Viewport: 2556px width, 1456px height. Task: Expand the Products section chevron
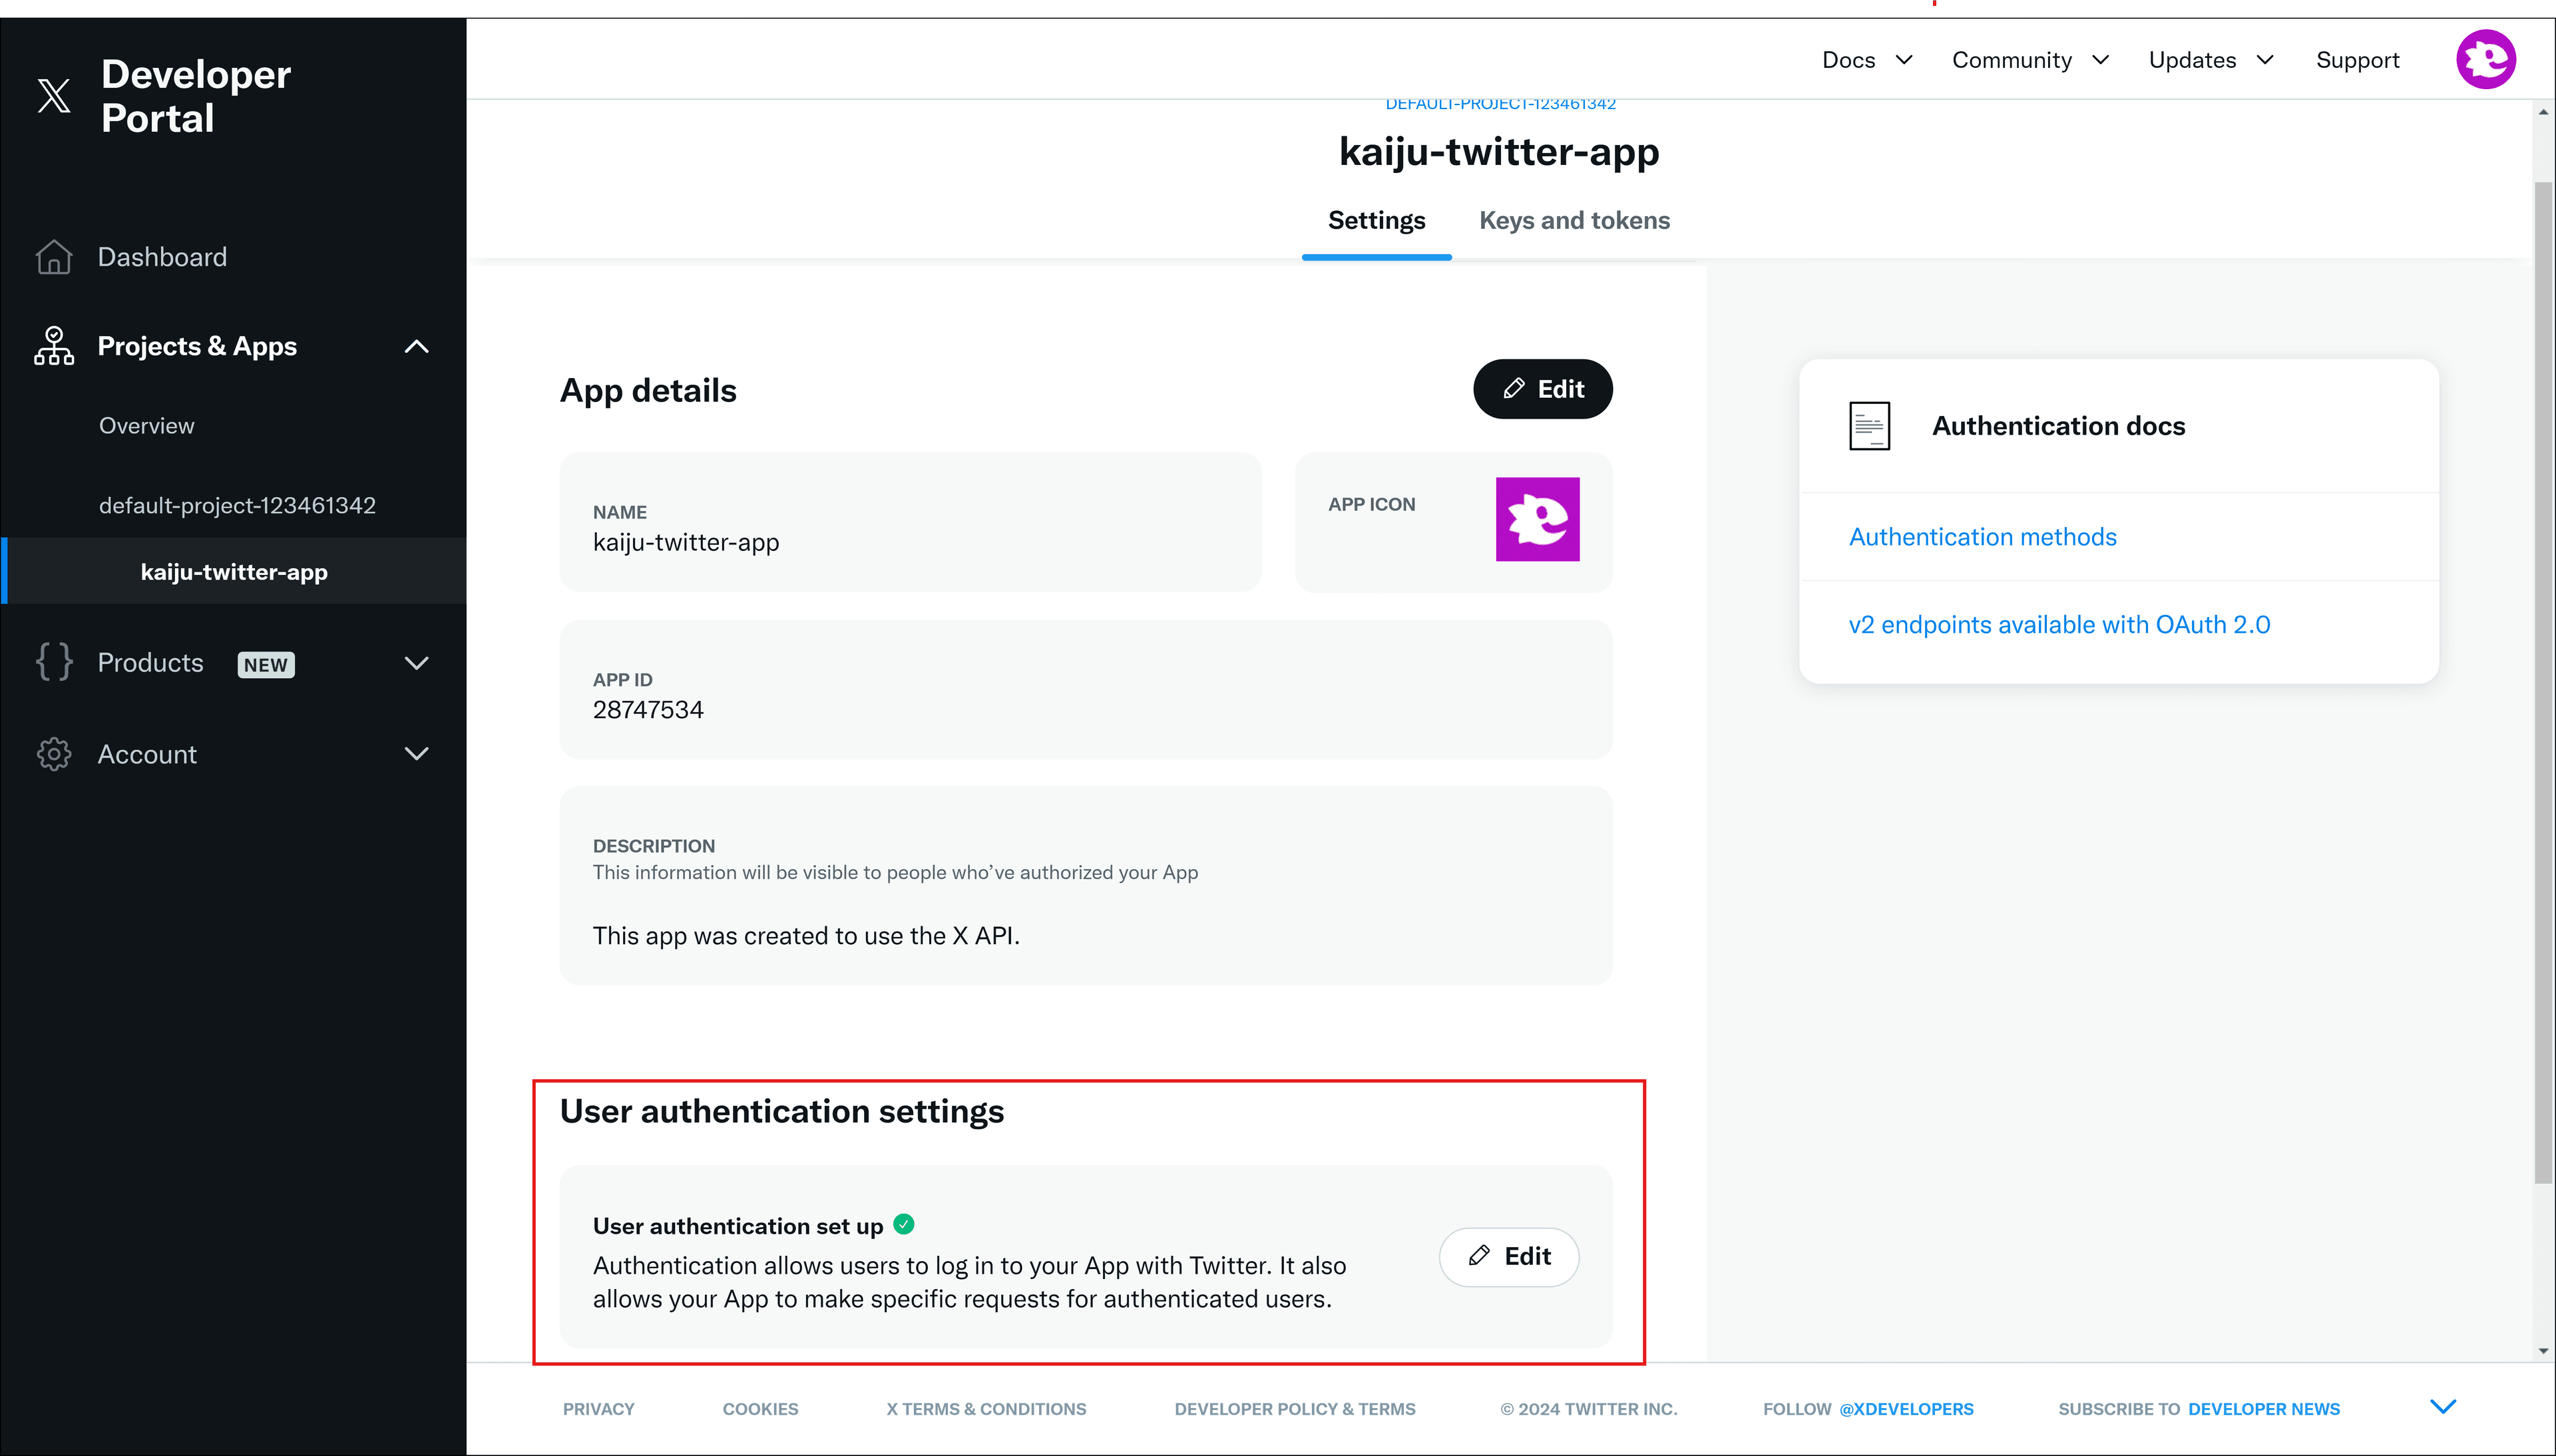(x=416, y=663)
